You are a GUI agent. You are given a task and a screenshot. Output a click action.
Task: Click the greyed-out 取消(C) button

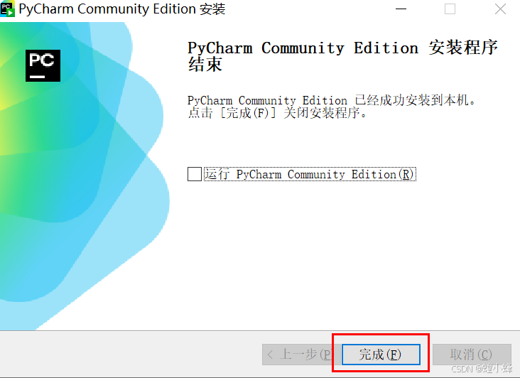(x=472, y=355)
